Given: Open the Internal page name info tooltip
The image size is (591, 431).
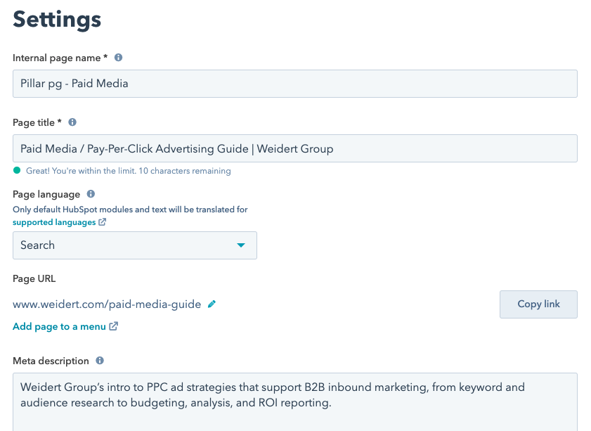Looking at the screenshot, I should click(x=117, y=58).
